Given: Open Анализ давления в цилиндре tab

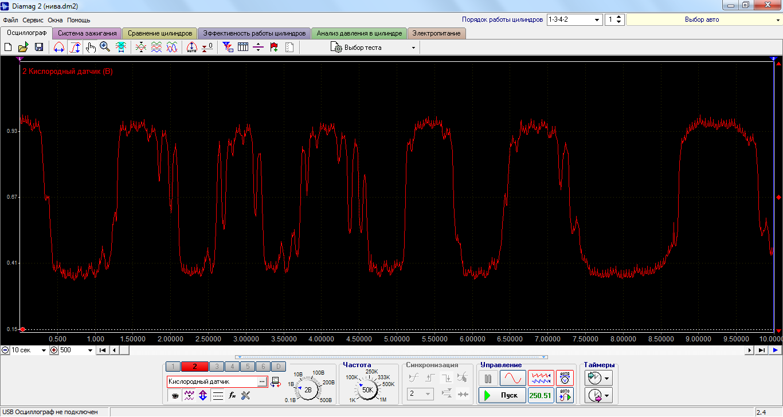Looking at the screenshot, I should click(x=359, y=33).
